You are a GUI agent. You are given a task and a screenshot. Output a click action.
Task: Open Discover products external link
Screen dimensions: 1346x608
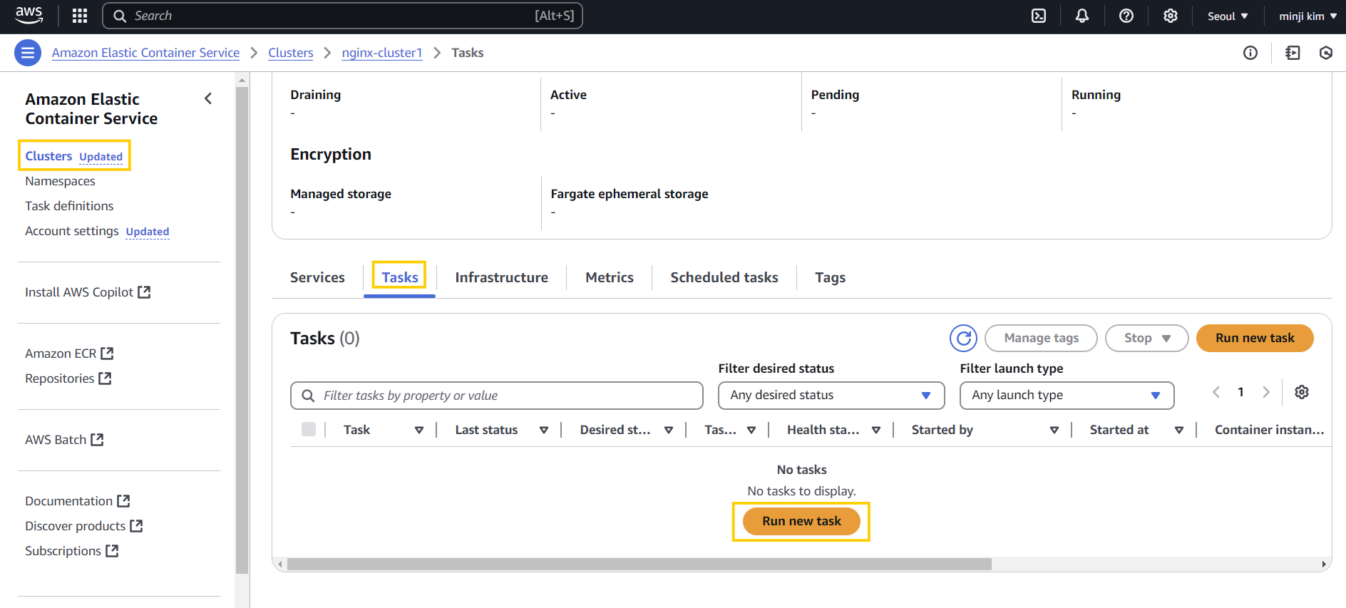coord(84,526)
